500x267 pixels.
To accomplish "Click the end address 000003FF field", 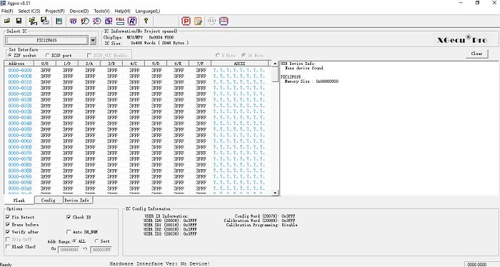I will pyautogui.click(x=101, y=250).
